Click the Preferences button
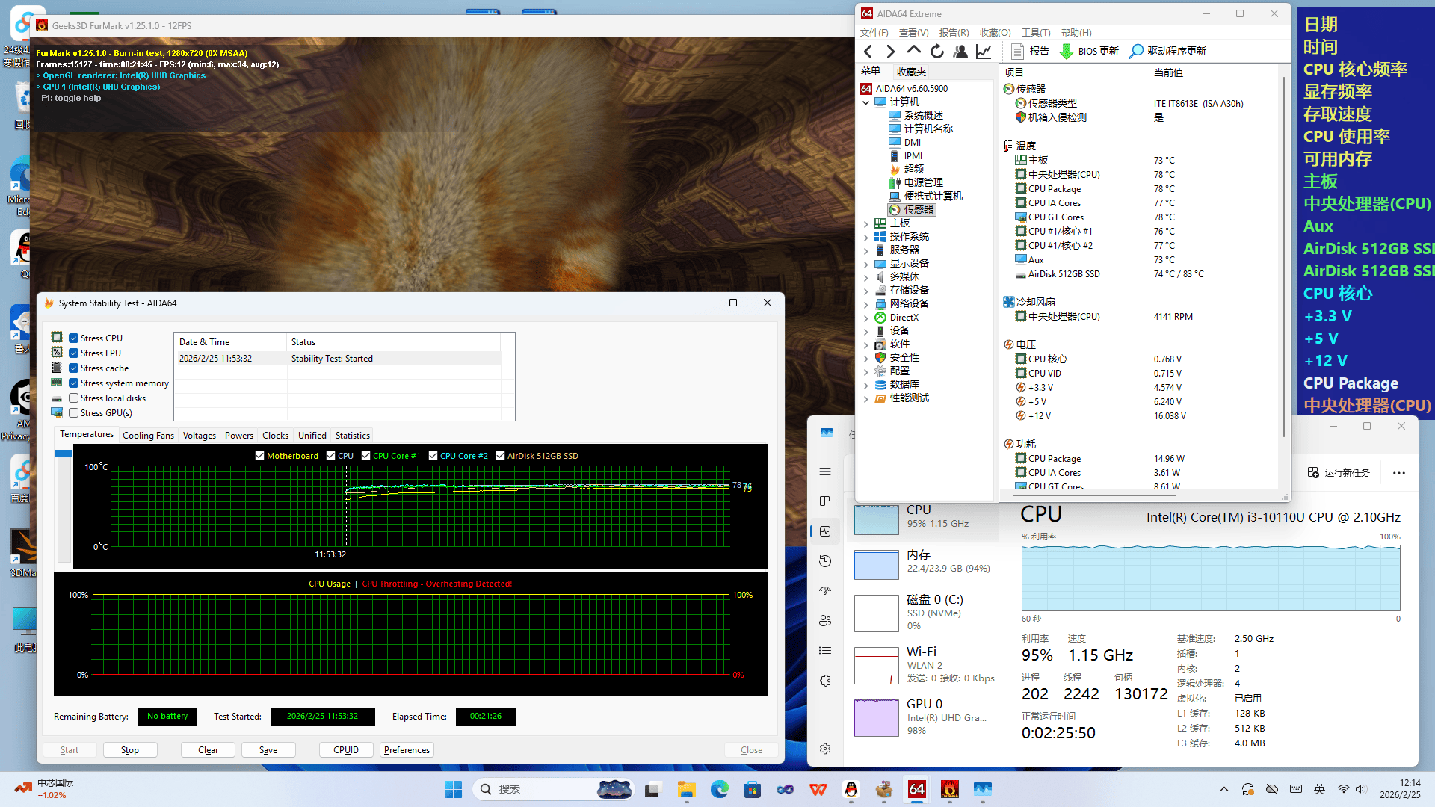 [x=407, y=750]
